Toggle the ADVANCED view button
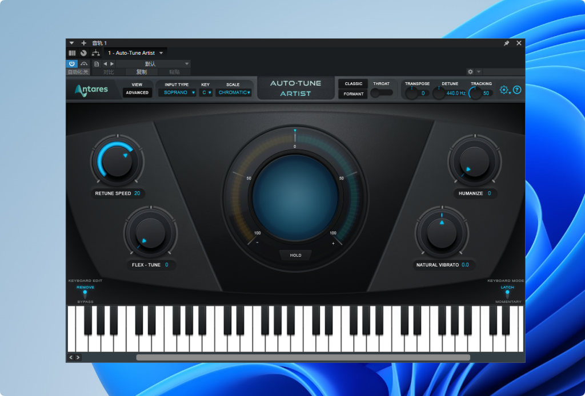The image size is (585, 396). click(137, 92)
